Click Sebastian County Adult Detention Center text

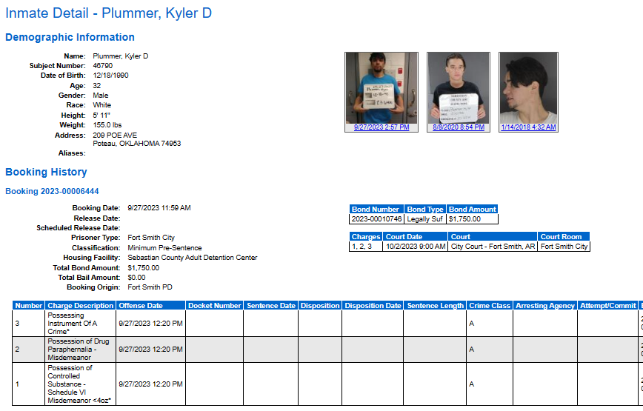coord(193,258)
